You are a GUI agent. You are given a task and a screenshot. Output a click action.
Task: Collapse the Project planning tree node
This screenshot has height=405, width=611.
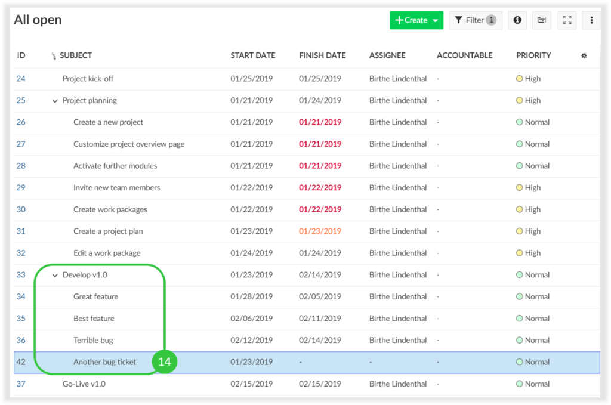click(x=55, y=100)
